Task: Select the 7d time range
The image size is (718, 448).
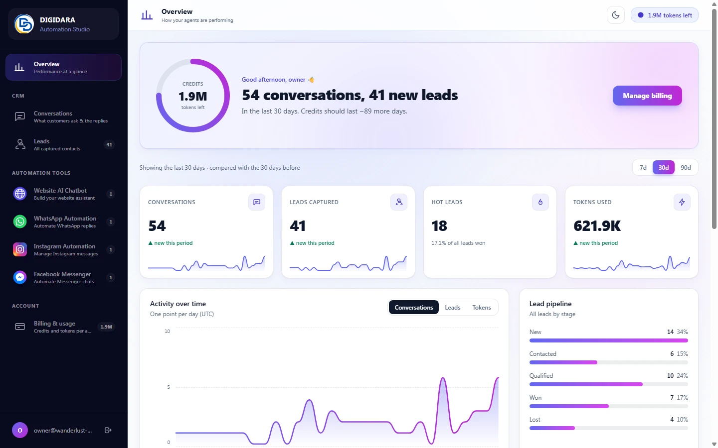Action: [643, 168]
